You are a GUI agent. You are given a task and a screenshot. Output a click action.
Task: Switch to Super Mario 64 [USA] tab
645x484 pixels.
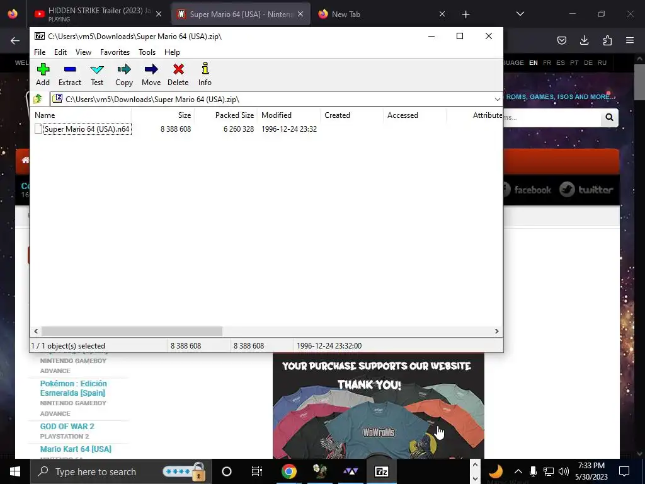pos(241,14)
